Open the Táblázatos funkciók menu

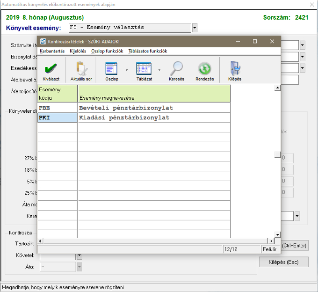[x=148, y=51]
